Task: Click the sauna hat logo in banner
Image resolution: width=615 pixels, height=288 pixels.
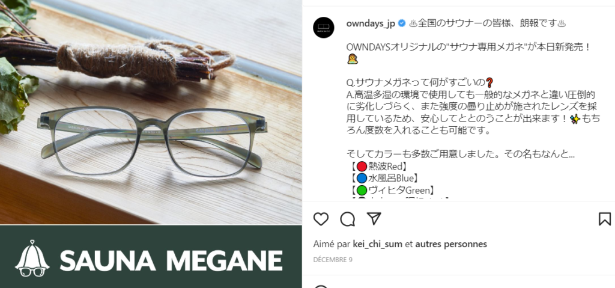Action: coord(32,259)
